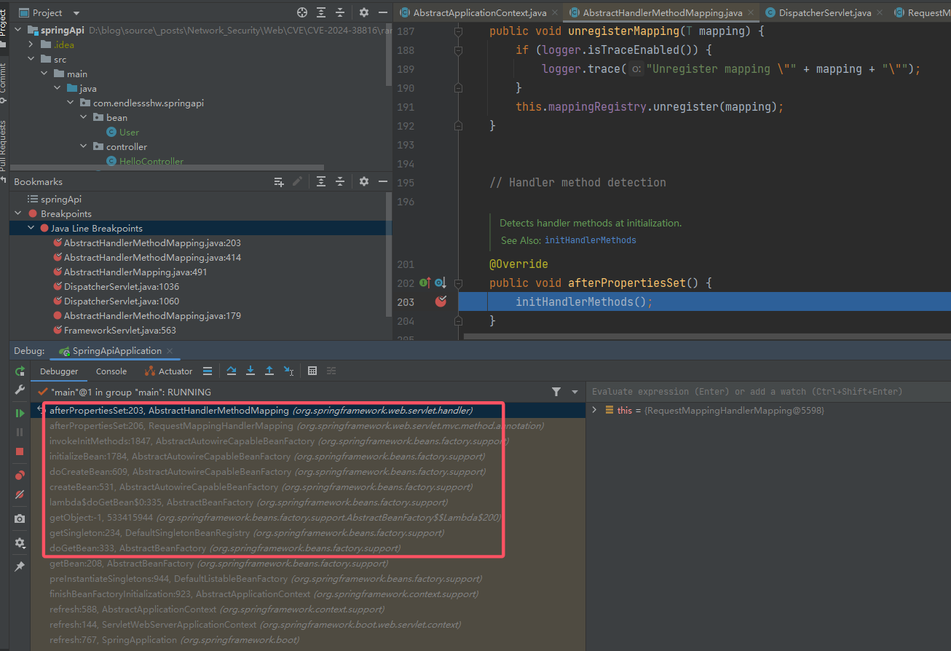Select breakpoint DispatcherServlet.java:1036
This screenshot has height=651, width=951.
point(121,287)
